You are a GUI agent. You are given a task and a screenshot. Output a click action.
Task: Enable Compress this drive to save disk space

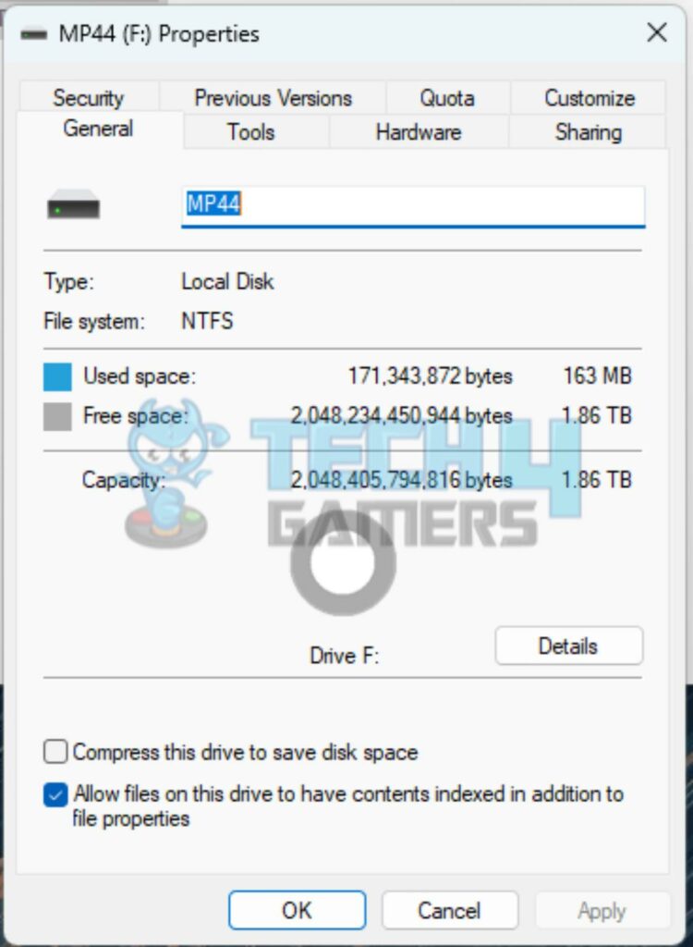(x=55, y=753)
